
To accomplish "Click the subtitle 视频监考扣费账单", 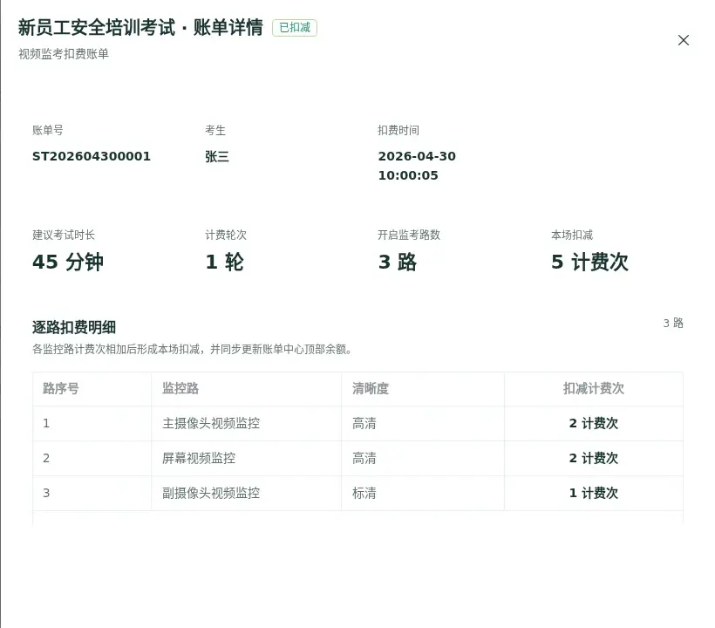I will point(64,54).
